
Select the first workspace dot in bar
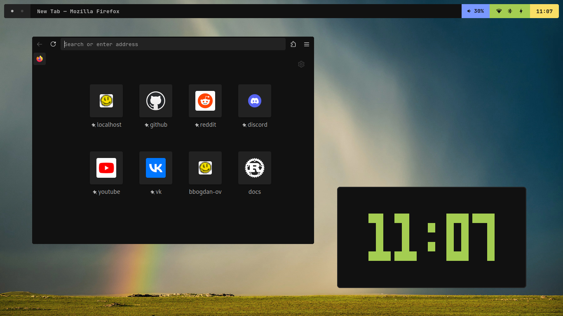pos(12,11)
